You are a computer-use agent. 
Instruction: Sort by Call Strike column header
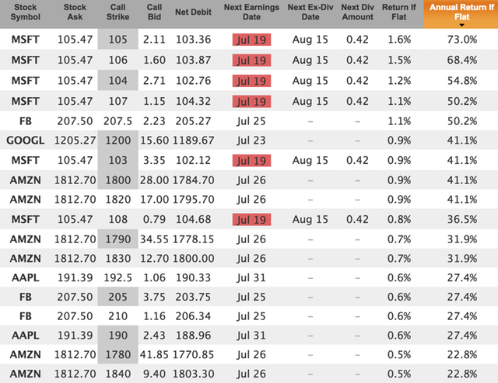click(x=117, y=12)
